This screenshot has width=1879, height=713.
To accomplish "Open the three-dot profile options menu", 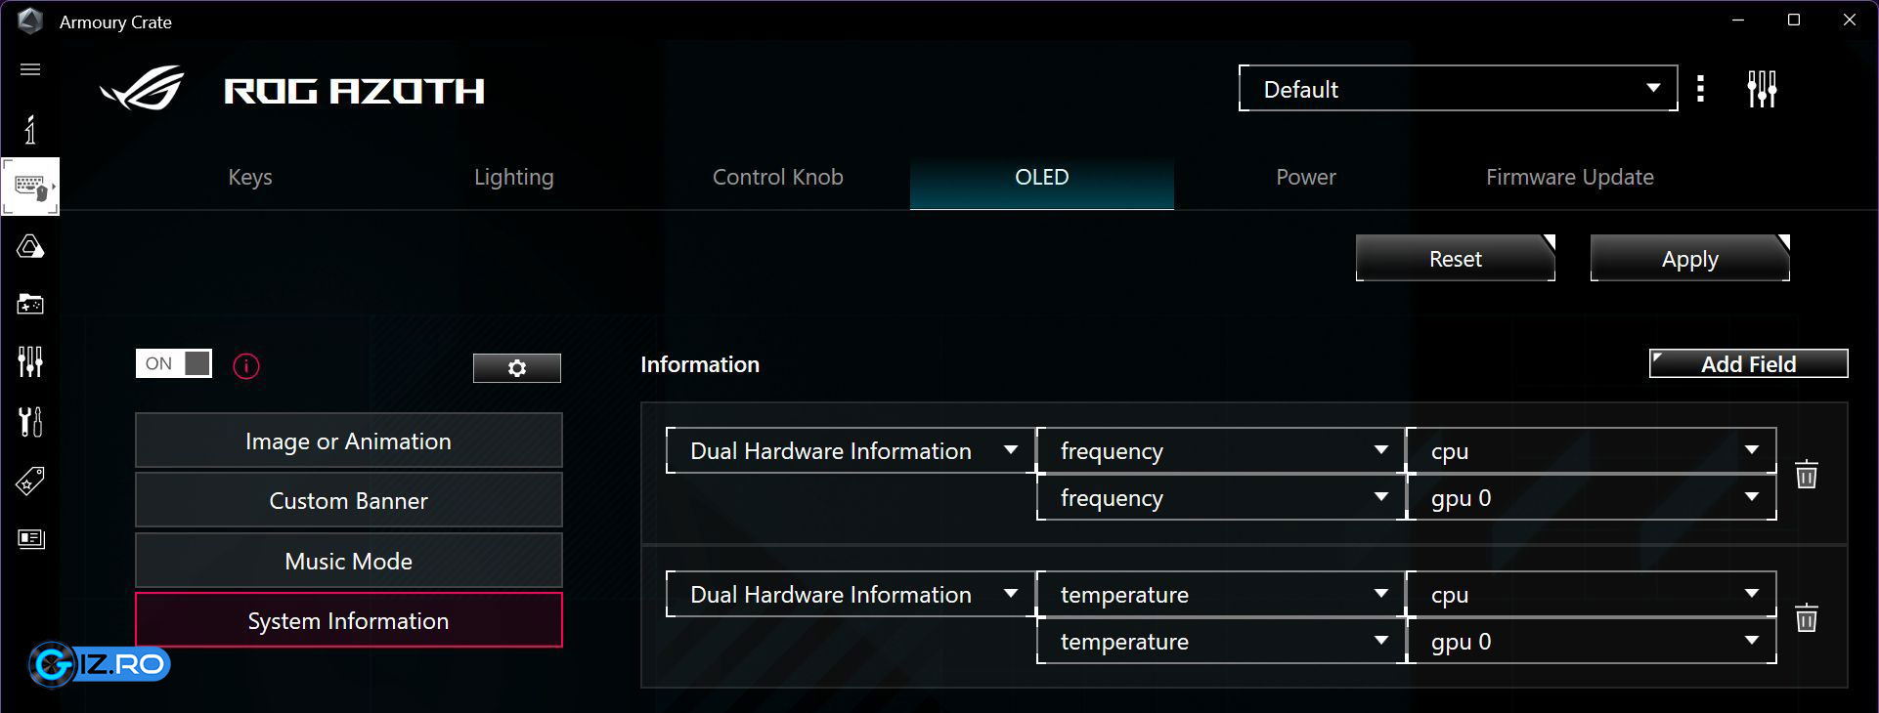I will point(1701,89).
